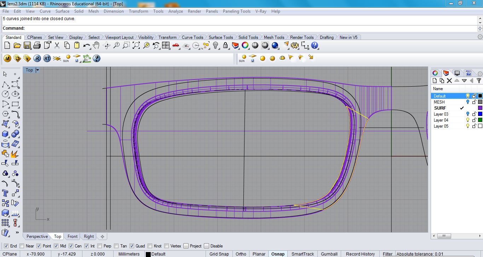Activate the Pan hand tool
The image size is (483, 257).
click(x=96, y=45)
